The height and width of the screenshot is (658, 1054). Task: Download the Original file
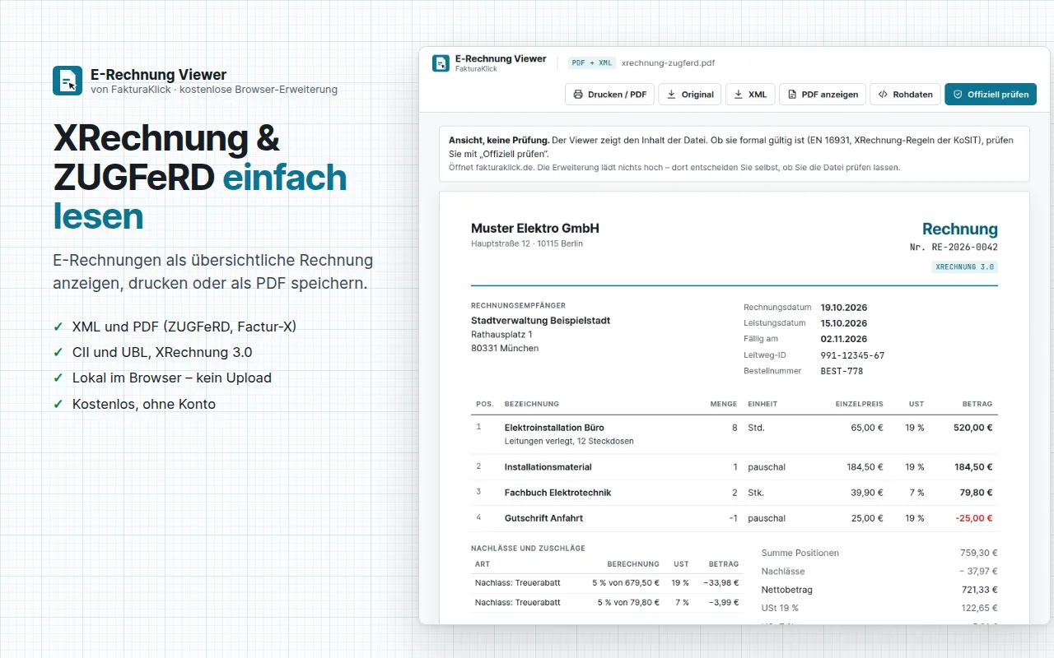coord(690,95)
